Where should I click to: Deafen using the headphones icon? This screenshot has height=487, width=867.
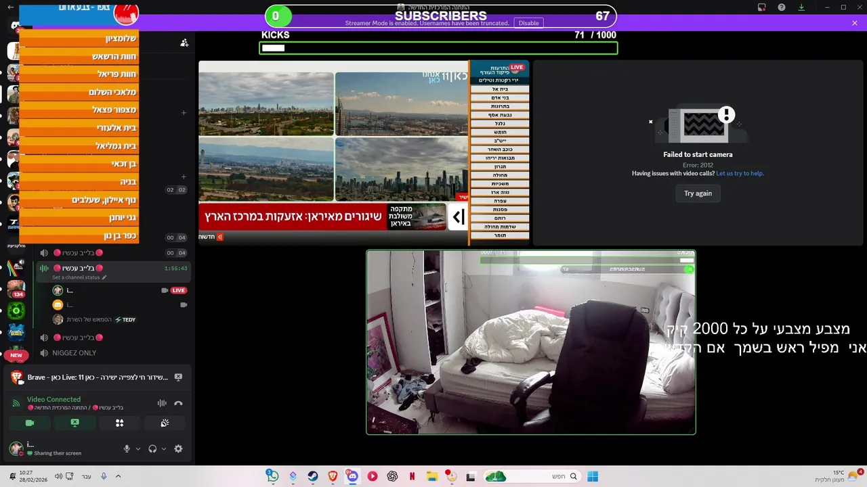[152, 448]
